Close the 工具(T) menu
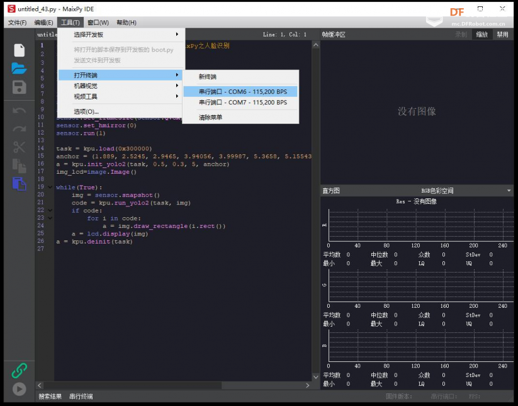The image size is (518, 406). click(x=70, y=23)
